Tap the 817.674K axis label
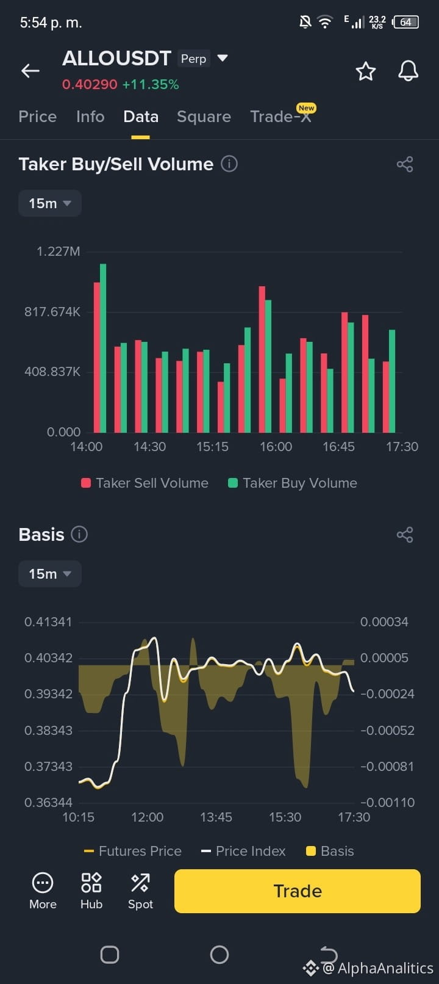This screenshot has height=984, width=439. click(x=52, y=312)
